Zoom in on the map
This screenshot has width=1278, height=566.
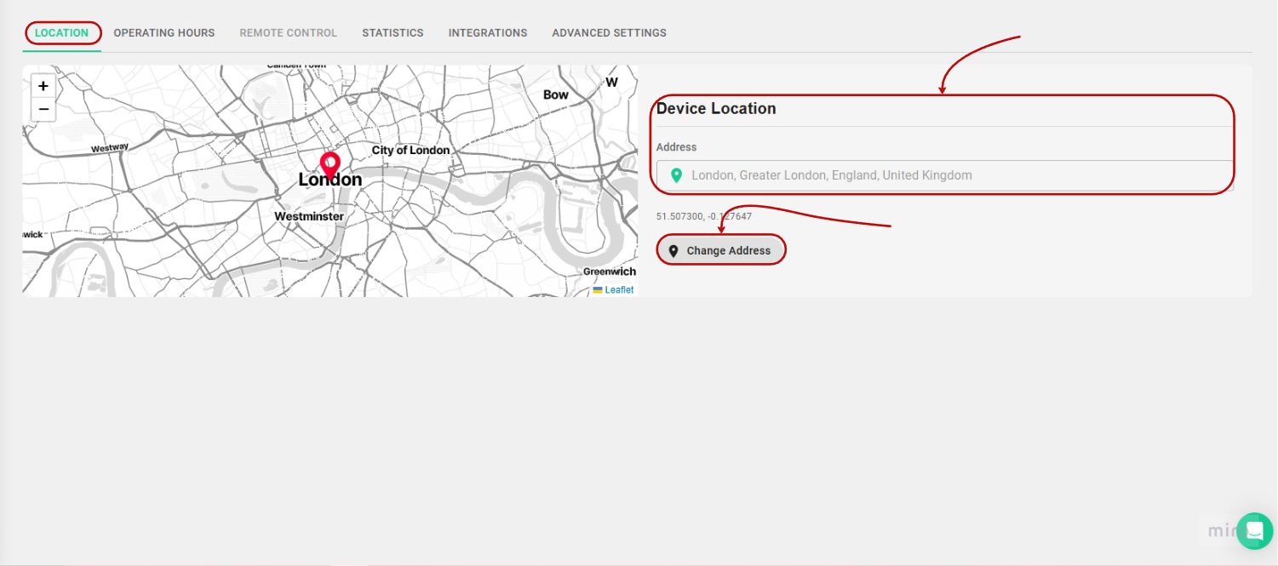point(43,85)
